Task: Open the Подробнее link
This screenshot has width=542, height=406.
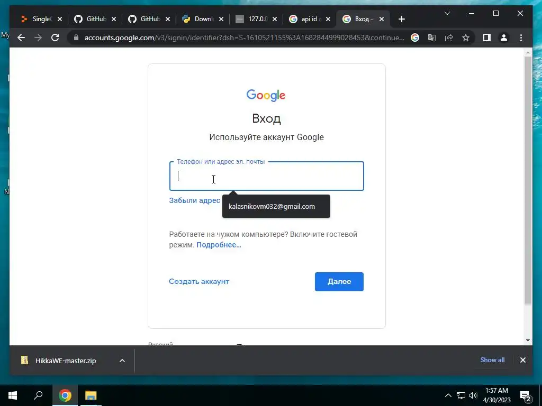Action: coord(219,245)
